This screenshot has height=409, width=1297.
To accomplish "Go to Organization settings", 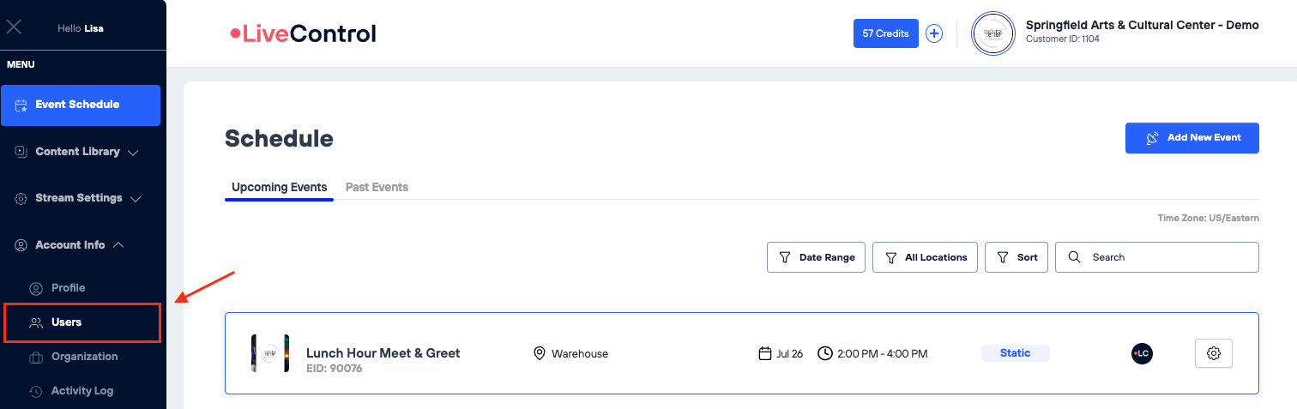I will click(x=84, y=357).
